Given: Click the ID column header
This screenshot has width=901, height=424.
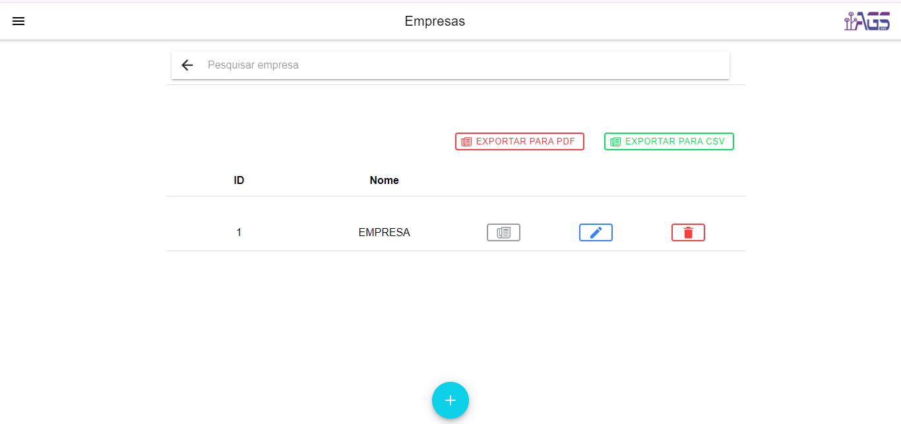Looking at the screenshot, I should (239, 181).
